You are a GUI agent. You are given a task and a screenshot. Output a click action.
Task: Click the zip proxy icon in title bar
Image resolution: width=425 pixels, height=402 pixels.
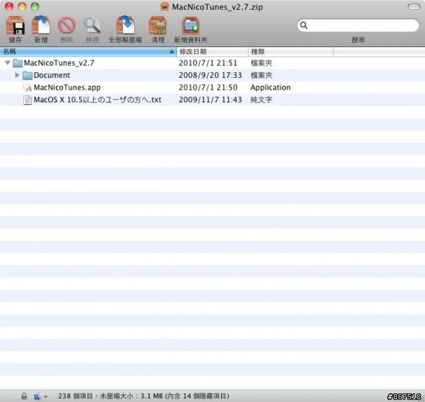[x=165, y=6]
